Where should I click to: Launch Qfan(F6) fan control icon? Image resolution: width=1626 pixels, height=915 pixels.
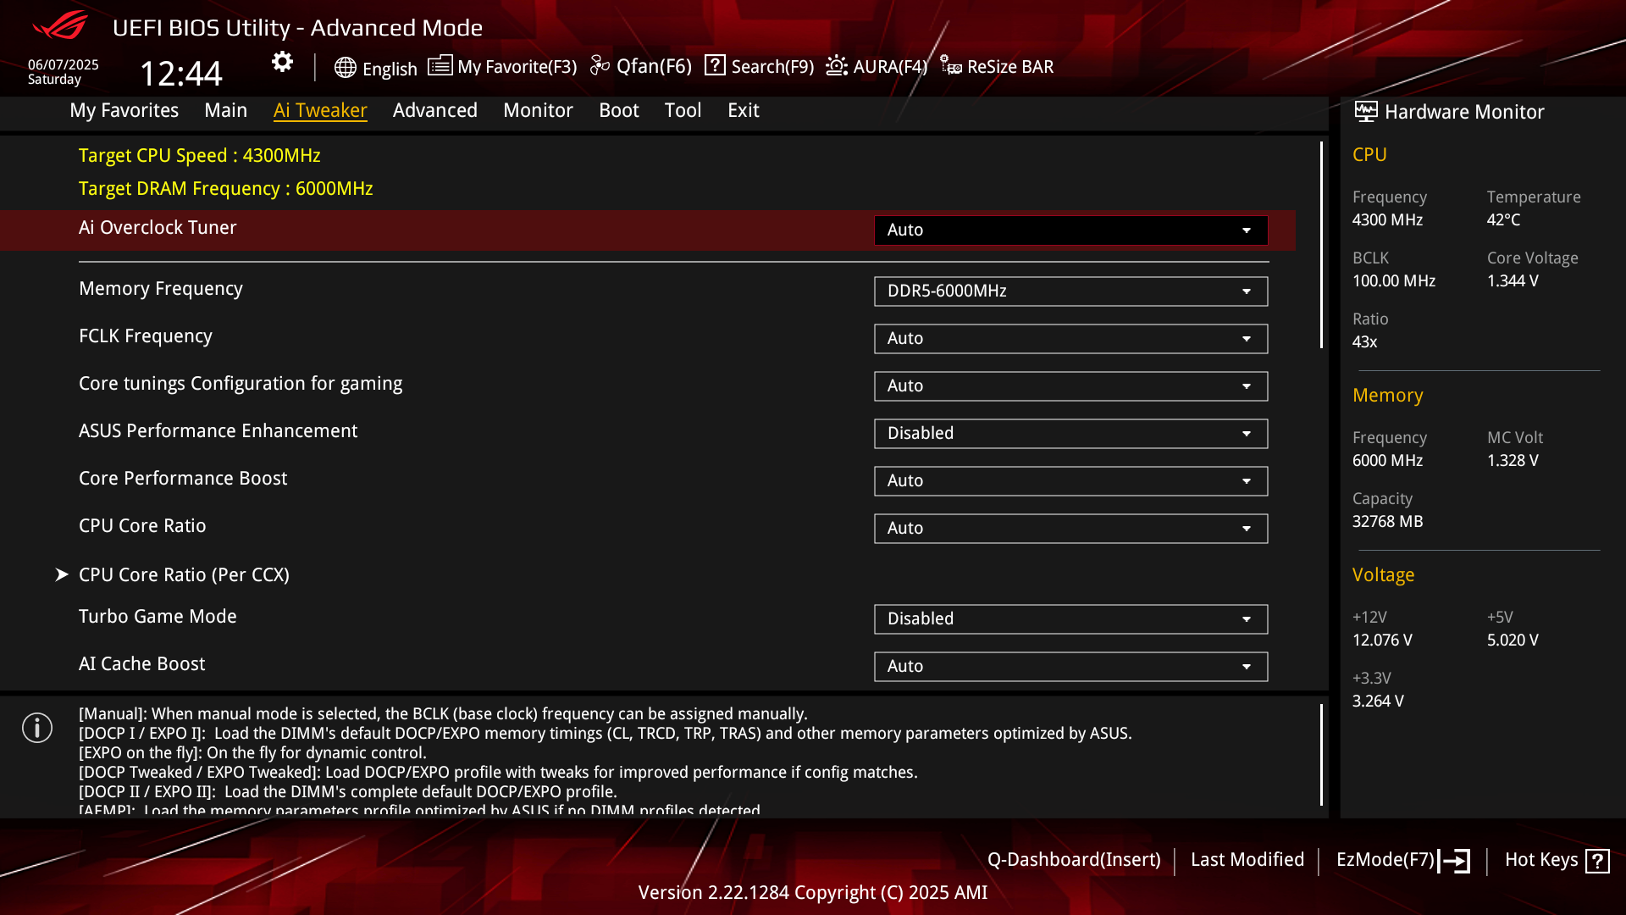(x=600, y=66)
